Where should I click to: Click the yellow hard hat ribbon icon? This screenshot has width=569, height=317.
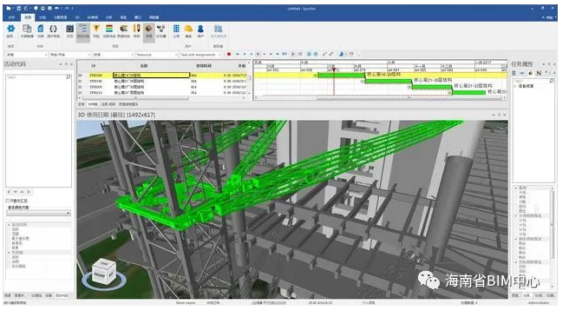click(x=188, y=29)
